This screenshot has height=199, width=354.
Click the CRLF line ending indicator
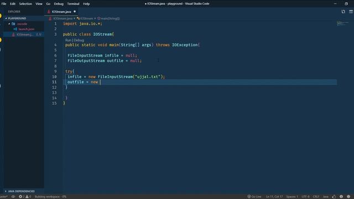click(316, 197)
